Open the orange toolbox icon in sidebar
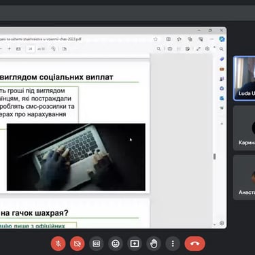Viewport: 255px width, 255px height. (222, 69)
